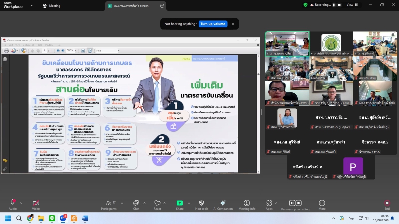The image size is (399, 224).
Task: Open the Participants panel
Action: point(109,205)
